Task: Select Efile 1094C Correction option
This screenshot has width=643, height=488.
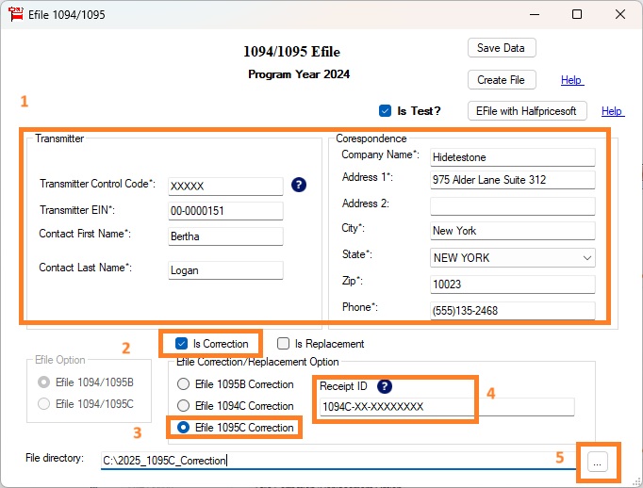Action: coord(184,406)
